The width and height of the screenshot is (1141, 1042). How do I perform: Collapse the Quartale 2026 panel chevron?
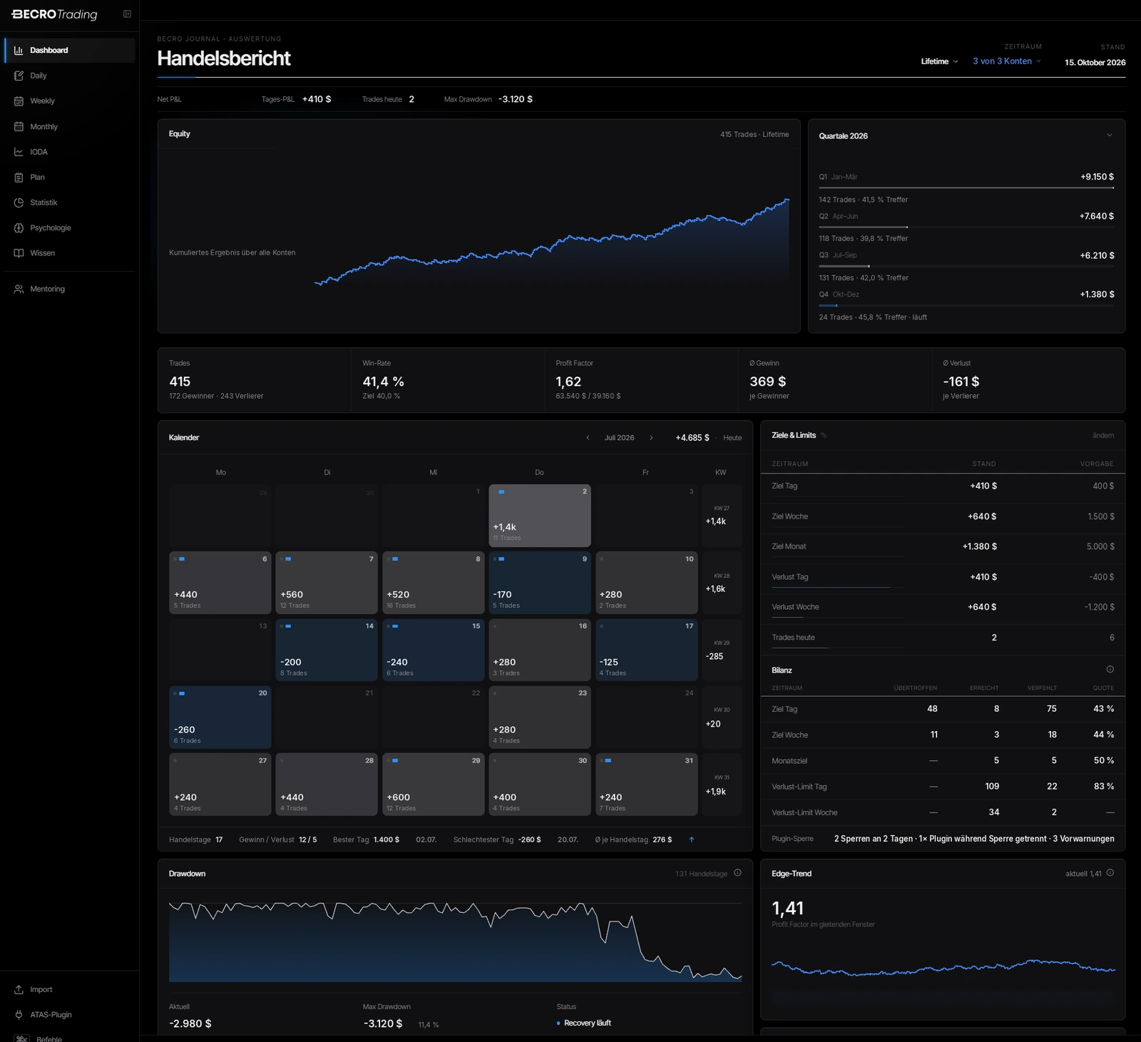tap(1109, 136)
